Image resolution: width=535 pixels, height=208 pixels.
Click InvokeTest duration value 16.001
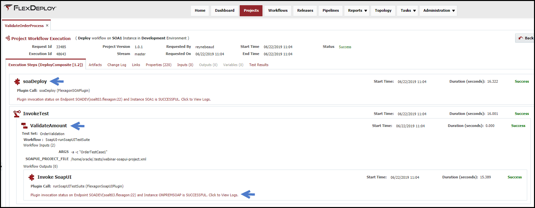(x=492, y=114)
